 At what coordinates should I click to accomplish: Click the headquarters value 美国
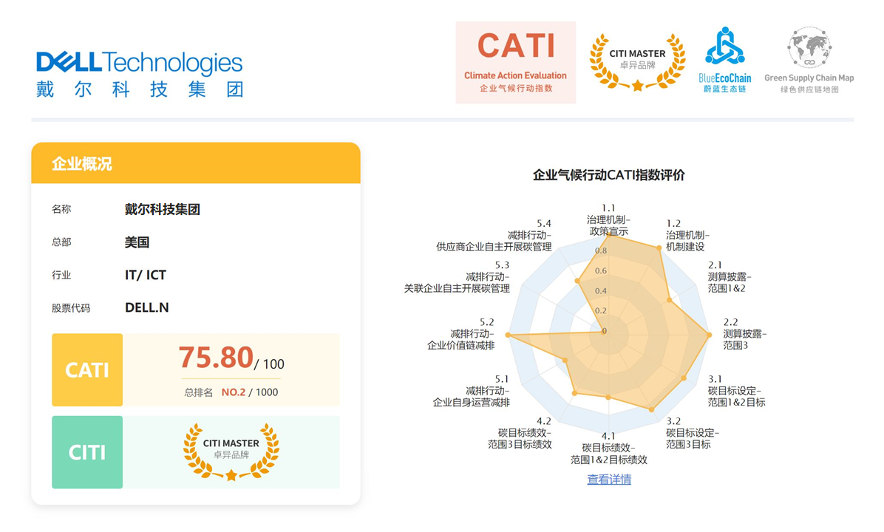click(137, 242)
